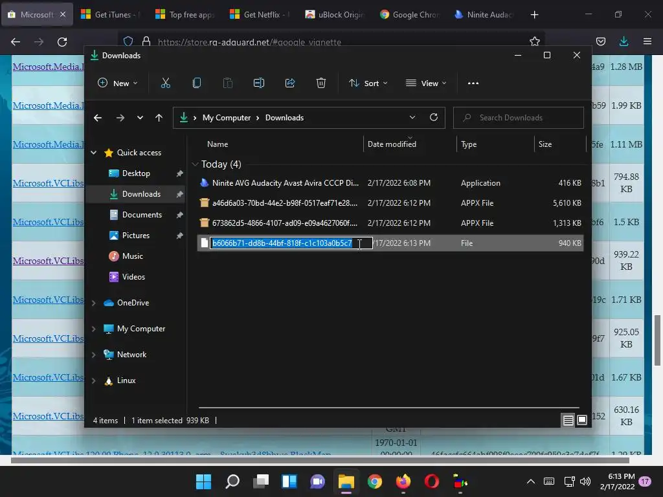Open Google Chrome from the taskbar
The image size is (663, 497).
pyautogui.click(x=375, y=481)
